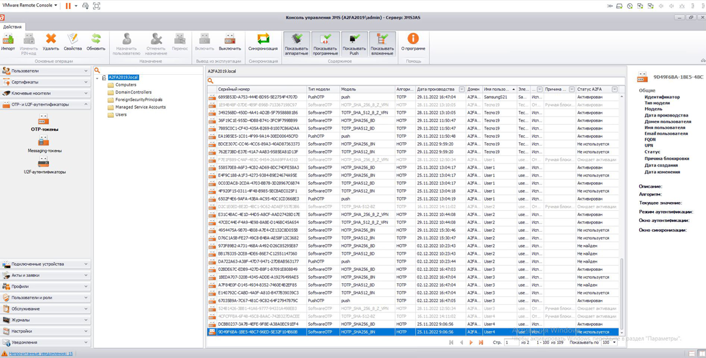Expand the Профили sidebar section

45,287
